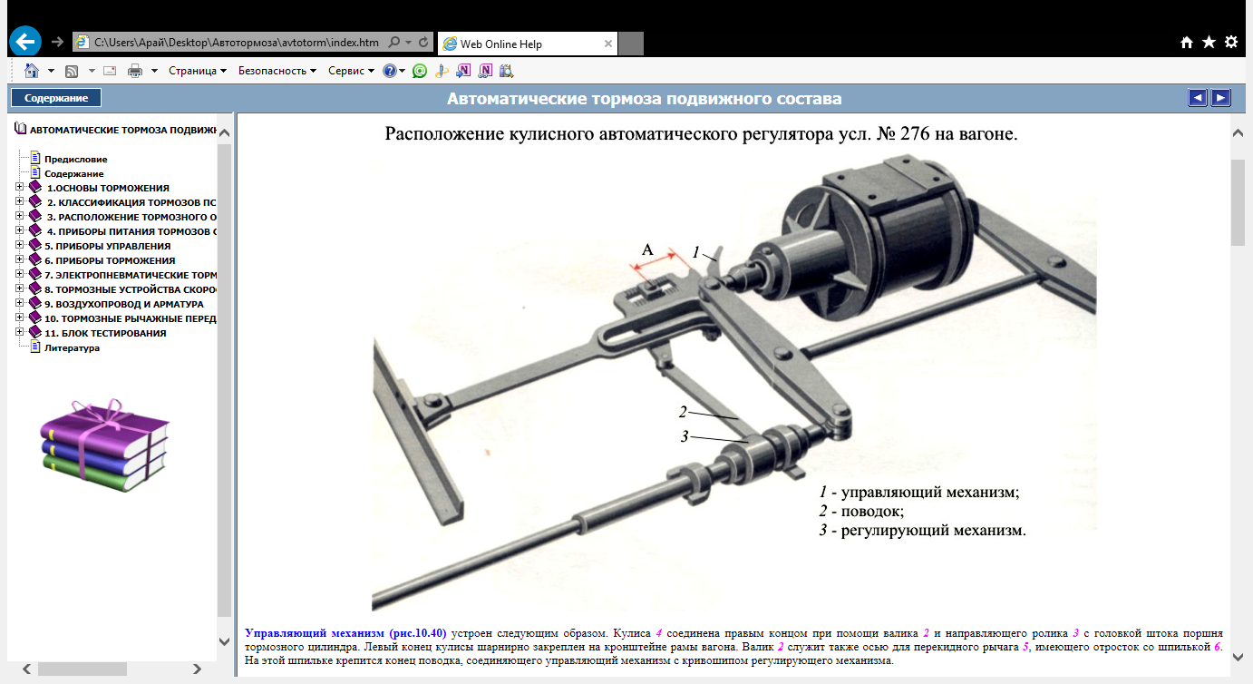Click the Содержание button
The image size is (1253, 684).
coord(56,98)
